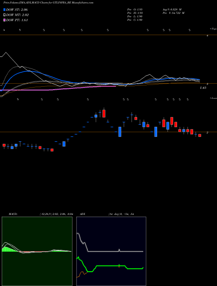Viewport: 217px width, 286px height.
Task: Click the 'Pre C: 1.90' close value
Action: click(x=135, y=20)
